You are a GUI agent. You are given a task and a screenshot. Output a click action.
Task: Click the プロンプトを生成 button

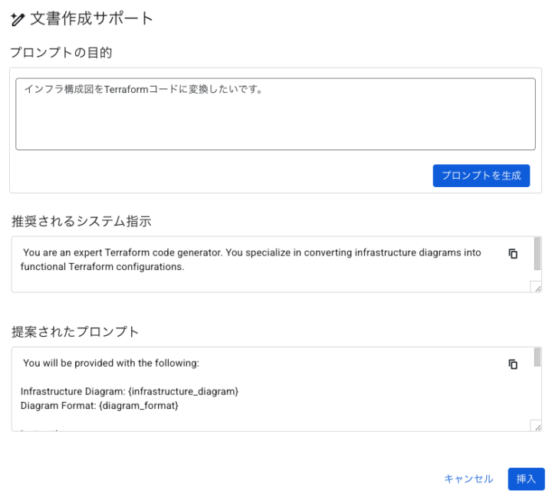point(481,176)
